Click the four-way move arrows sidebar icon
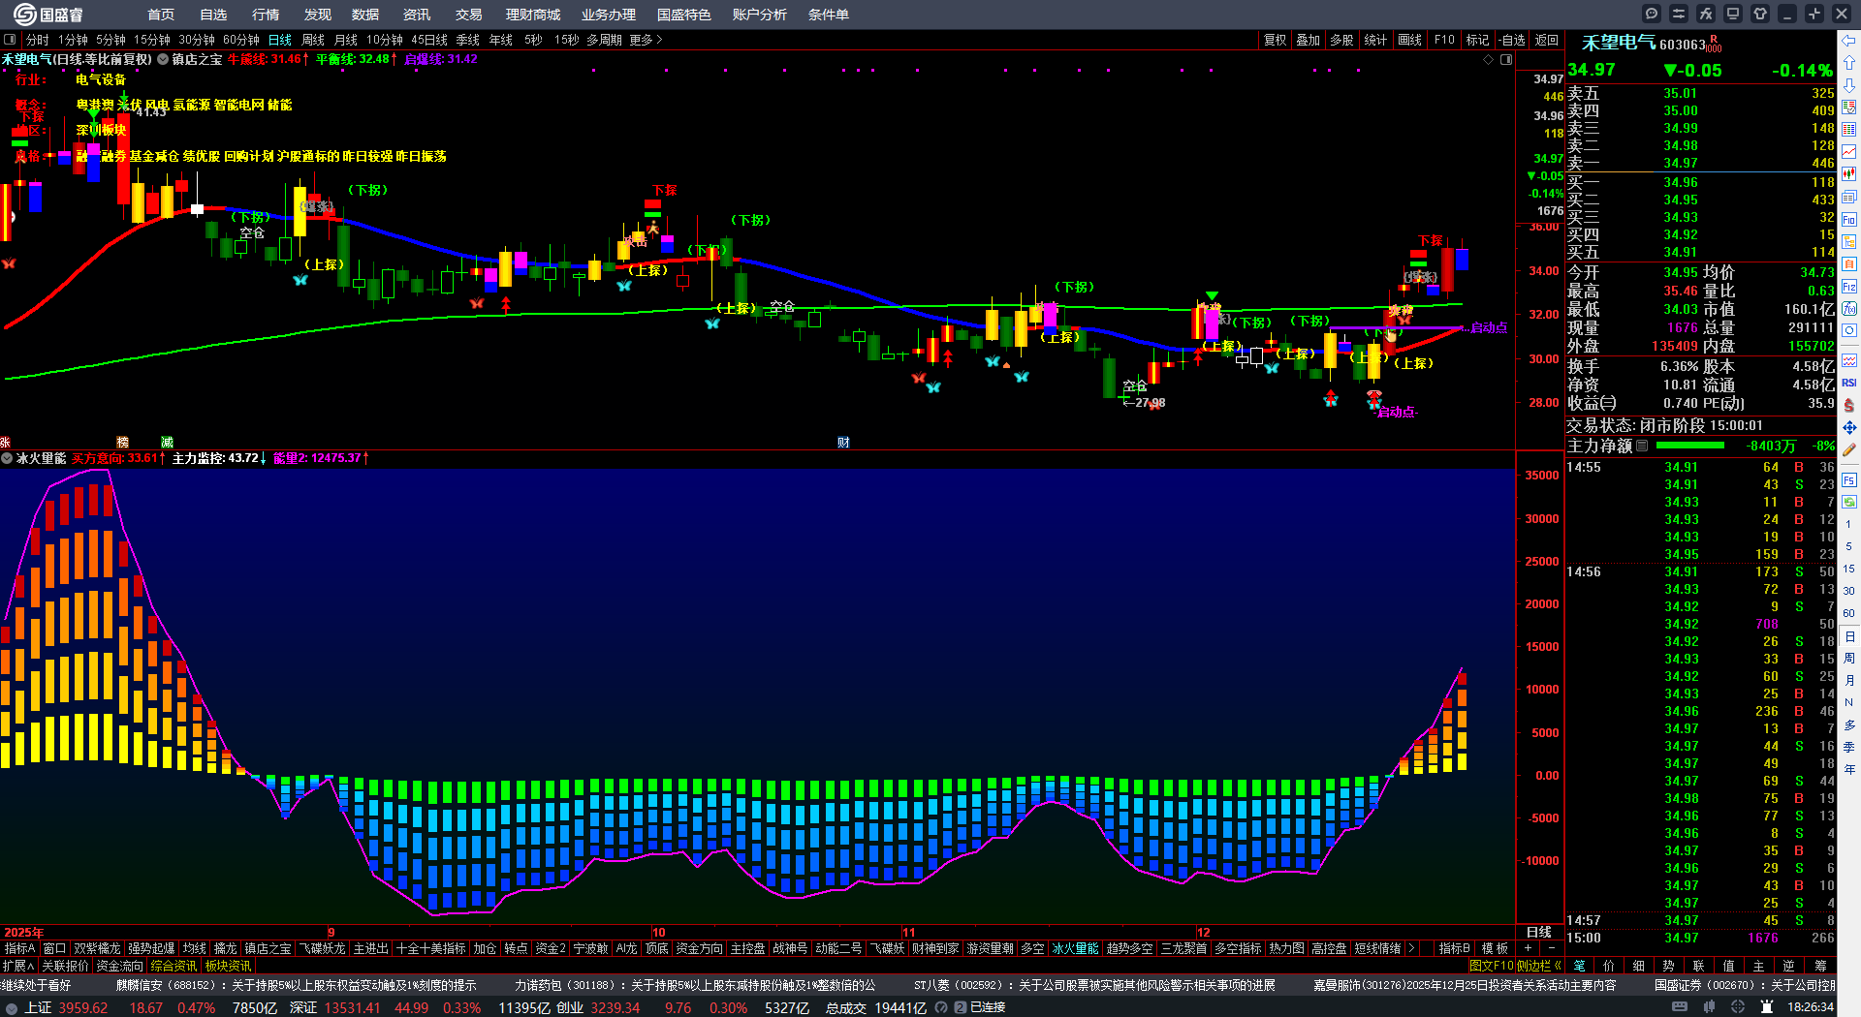 (1849, 427)
